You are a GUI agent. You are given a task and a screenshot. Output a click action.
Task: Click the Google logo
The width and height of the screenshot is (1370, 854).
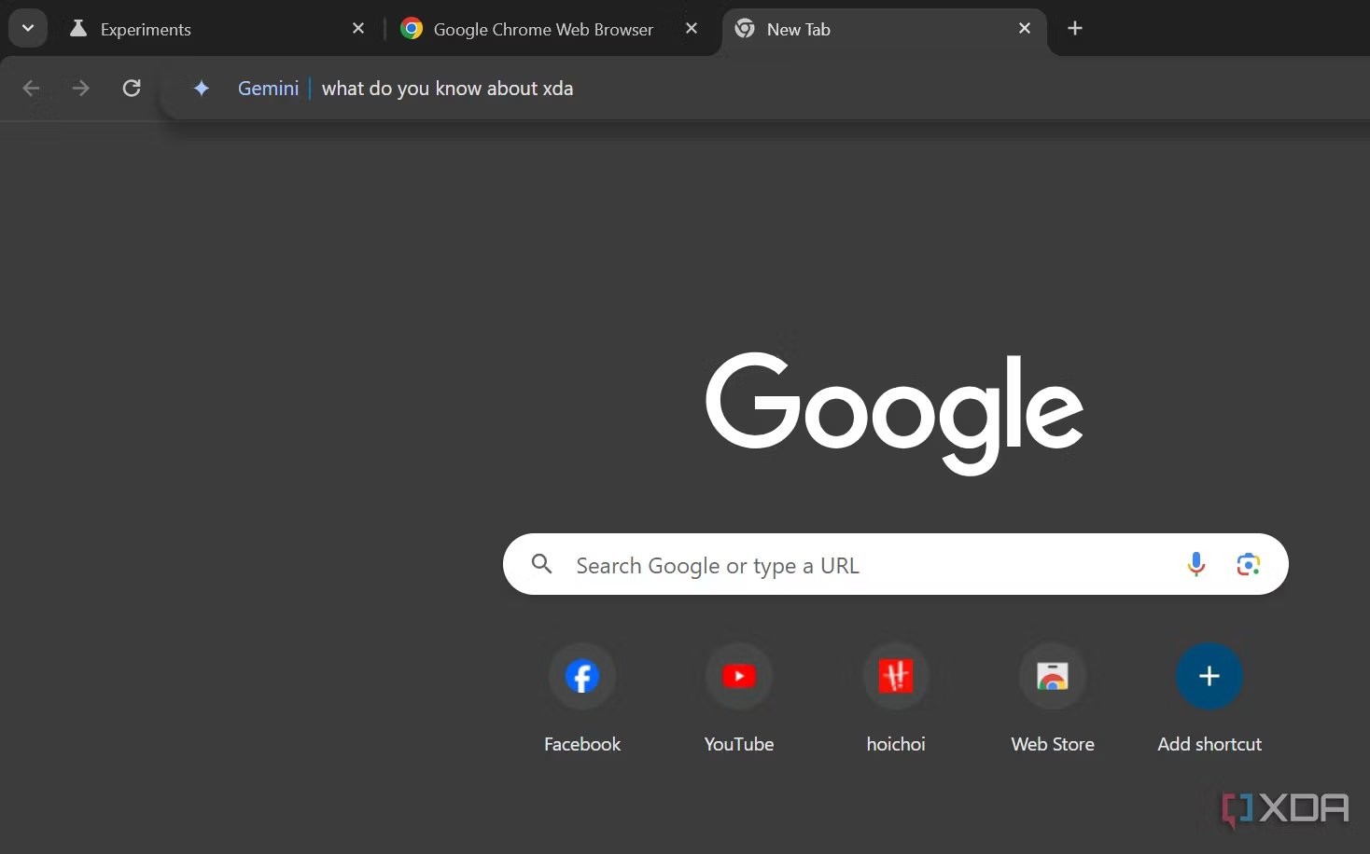click(x=894, y=413)
